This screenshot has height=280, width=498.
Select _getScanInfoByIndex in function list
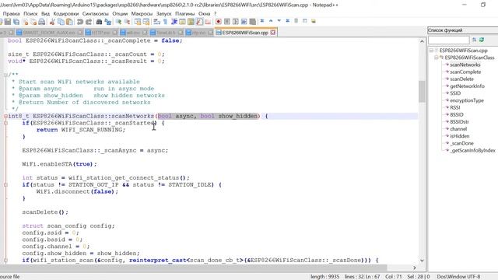472,150
